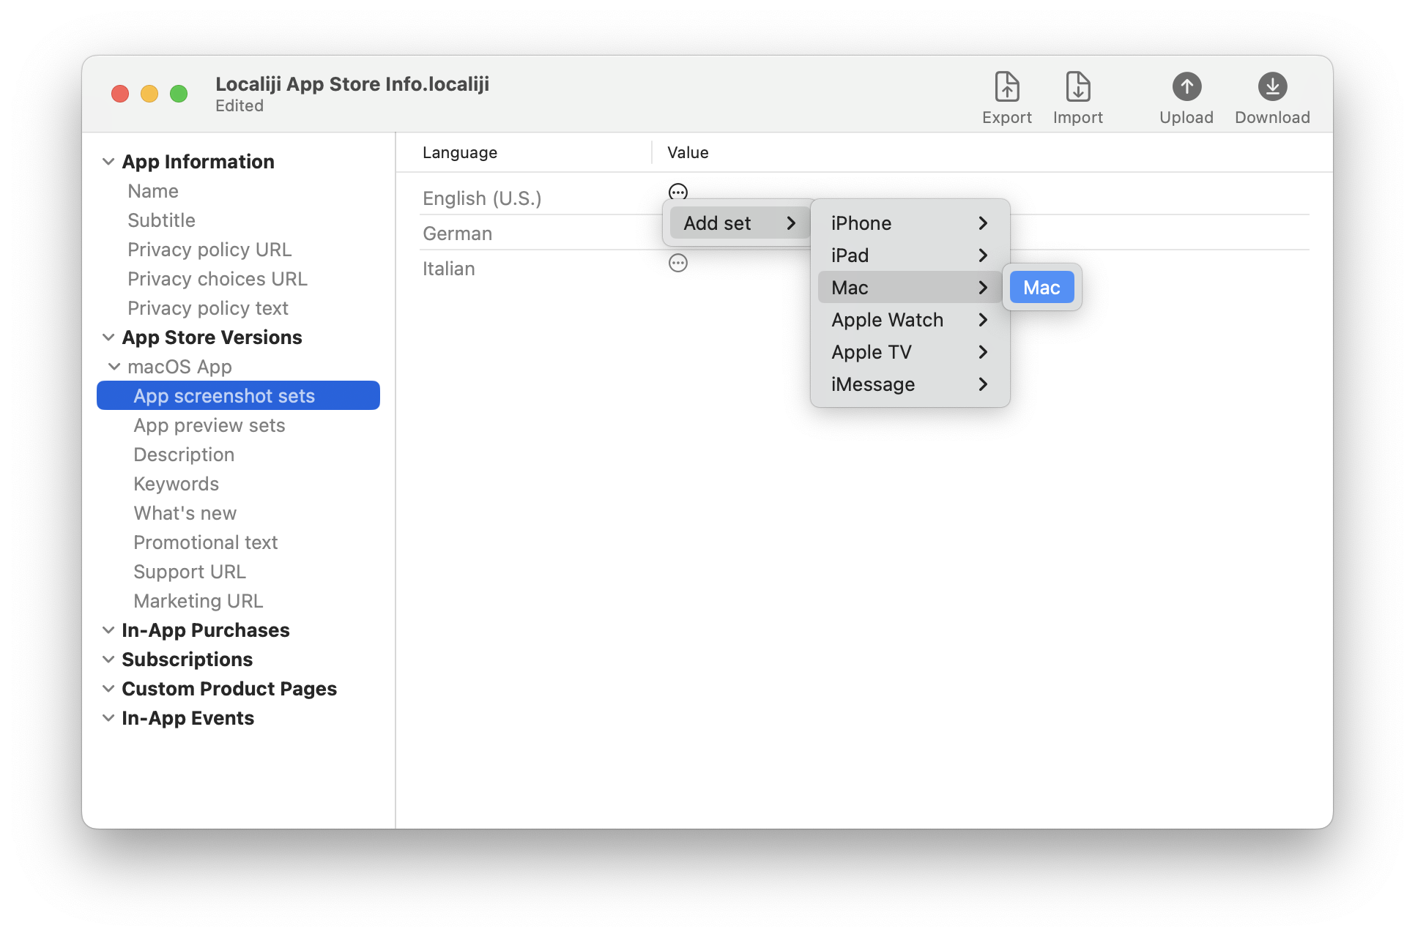This screenshot has height=937, width=1415.
Task: Open the Add set submenu
Action: pyautogui.click(x=739, y=223)
